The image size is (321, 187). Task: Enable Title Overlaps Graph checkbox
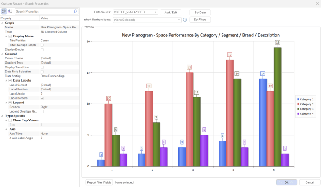(42, 45)
